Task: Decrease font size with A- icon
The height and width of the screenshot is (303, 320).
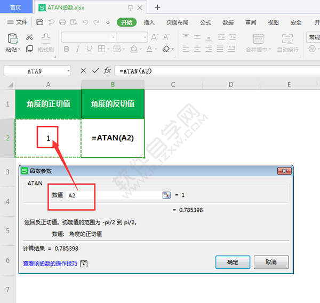Action: click(166, 37)
